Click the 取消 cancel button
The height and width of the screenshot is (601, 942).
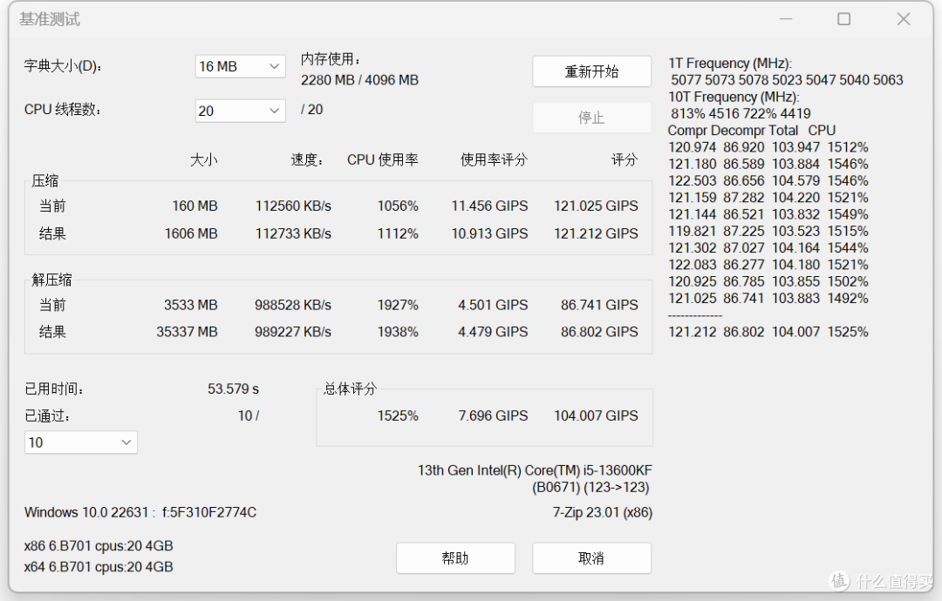click(591, 557)
